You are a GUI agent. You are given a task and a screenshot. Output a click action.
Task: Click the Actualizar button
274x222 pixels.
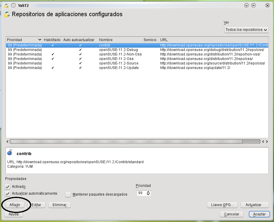pyautogui.click(x=254, y=205)
